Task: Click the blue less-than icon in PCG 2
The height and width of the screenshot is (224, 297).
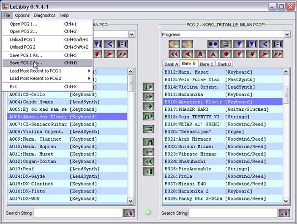Action: point(265,44)
